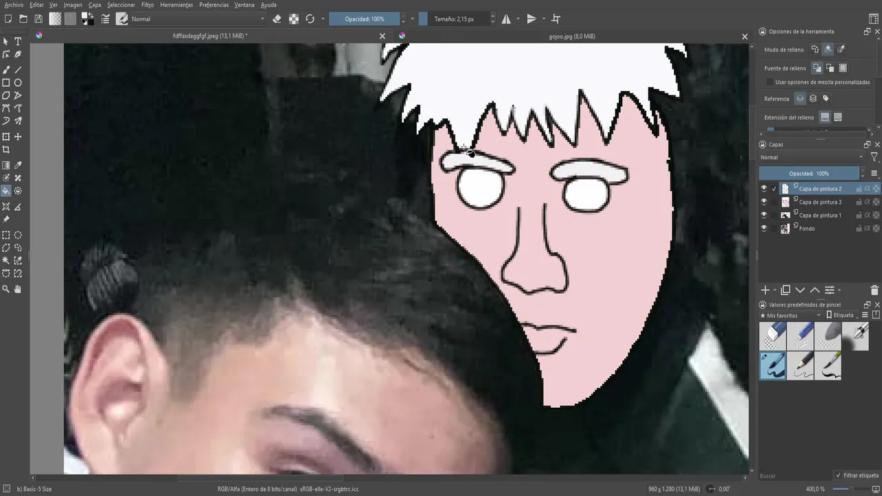This screenshot has width=882, height=496.
Task: Click the brush Opacidad 100% slider
Action: tap(365, 19)
